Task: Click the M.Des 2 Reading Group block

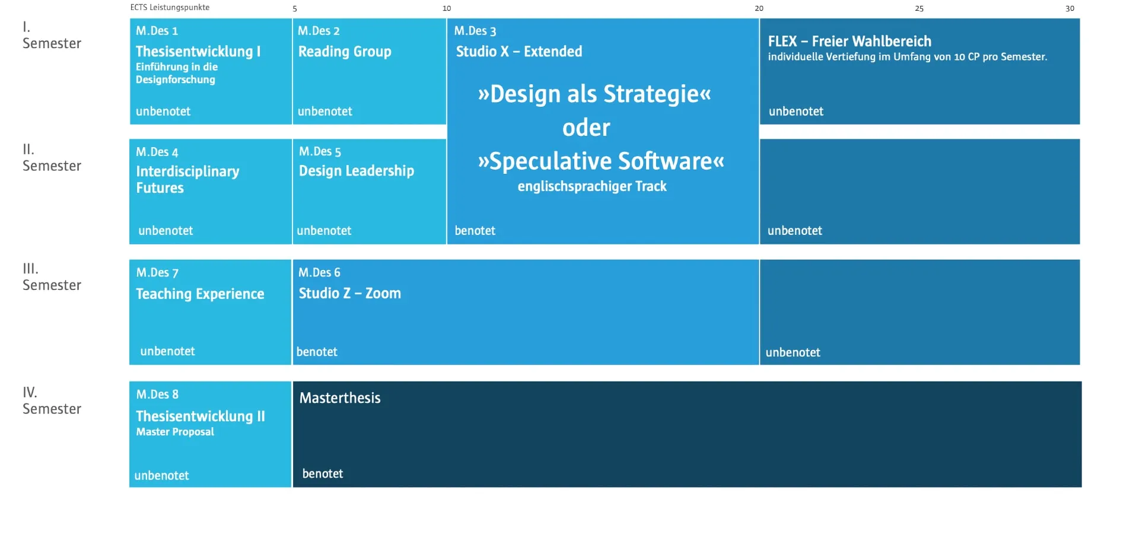Action: tap(370, 71)
